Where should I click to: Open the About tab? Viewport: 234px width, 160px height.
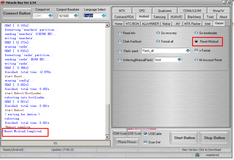pyautogui.click(x=223, y=17)
